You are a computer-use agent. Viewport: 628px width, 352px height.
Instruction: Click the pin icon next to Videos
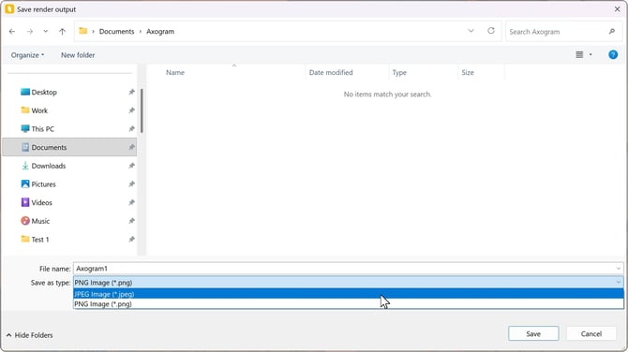point(131,202)
